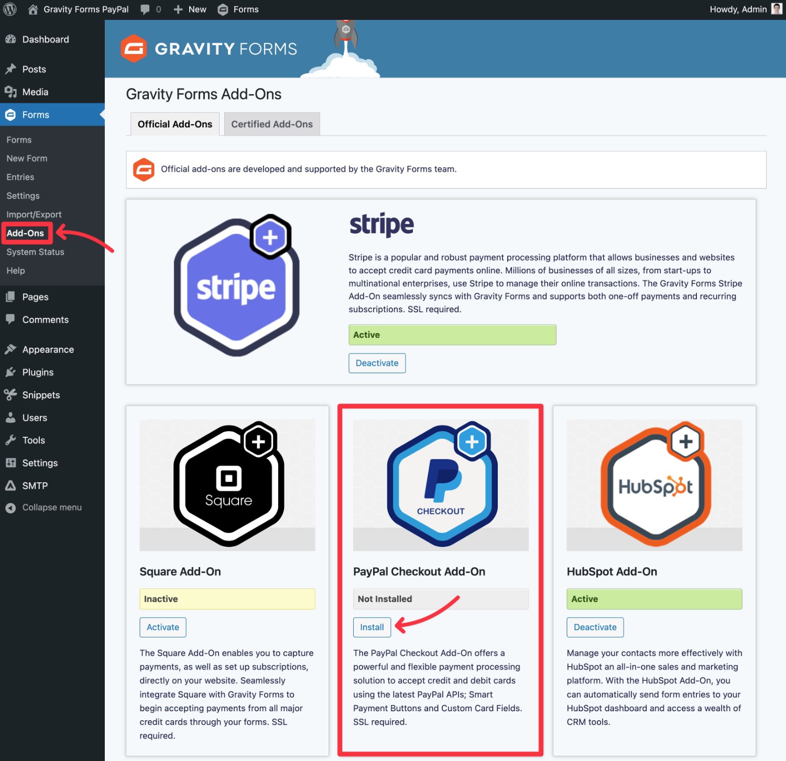Click the Pages icon in sidebar
The width and height of the screenshot is (786, 761).
point(10,297)
